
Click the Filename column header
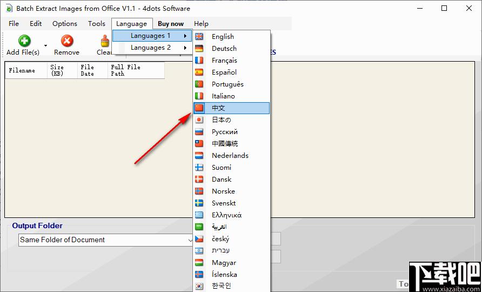[x=26, y=70]
